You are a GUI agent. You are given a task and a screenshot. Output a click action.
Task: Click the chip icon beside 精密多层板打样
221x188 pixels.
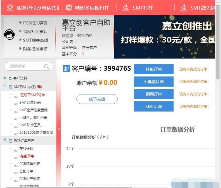69,8
